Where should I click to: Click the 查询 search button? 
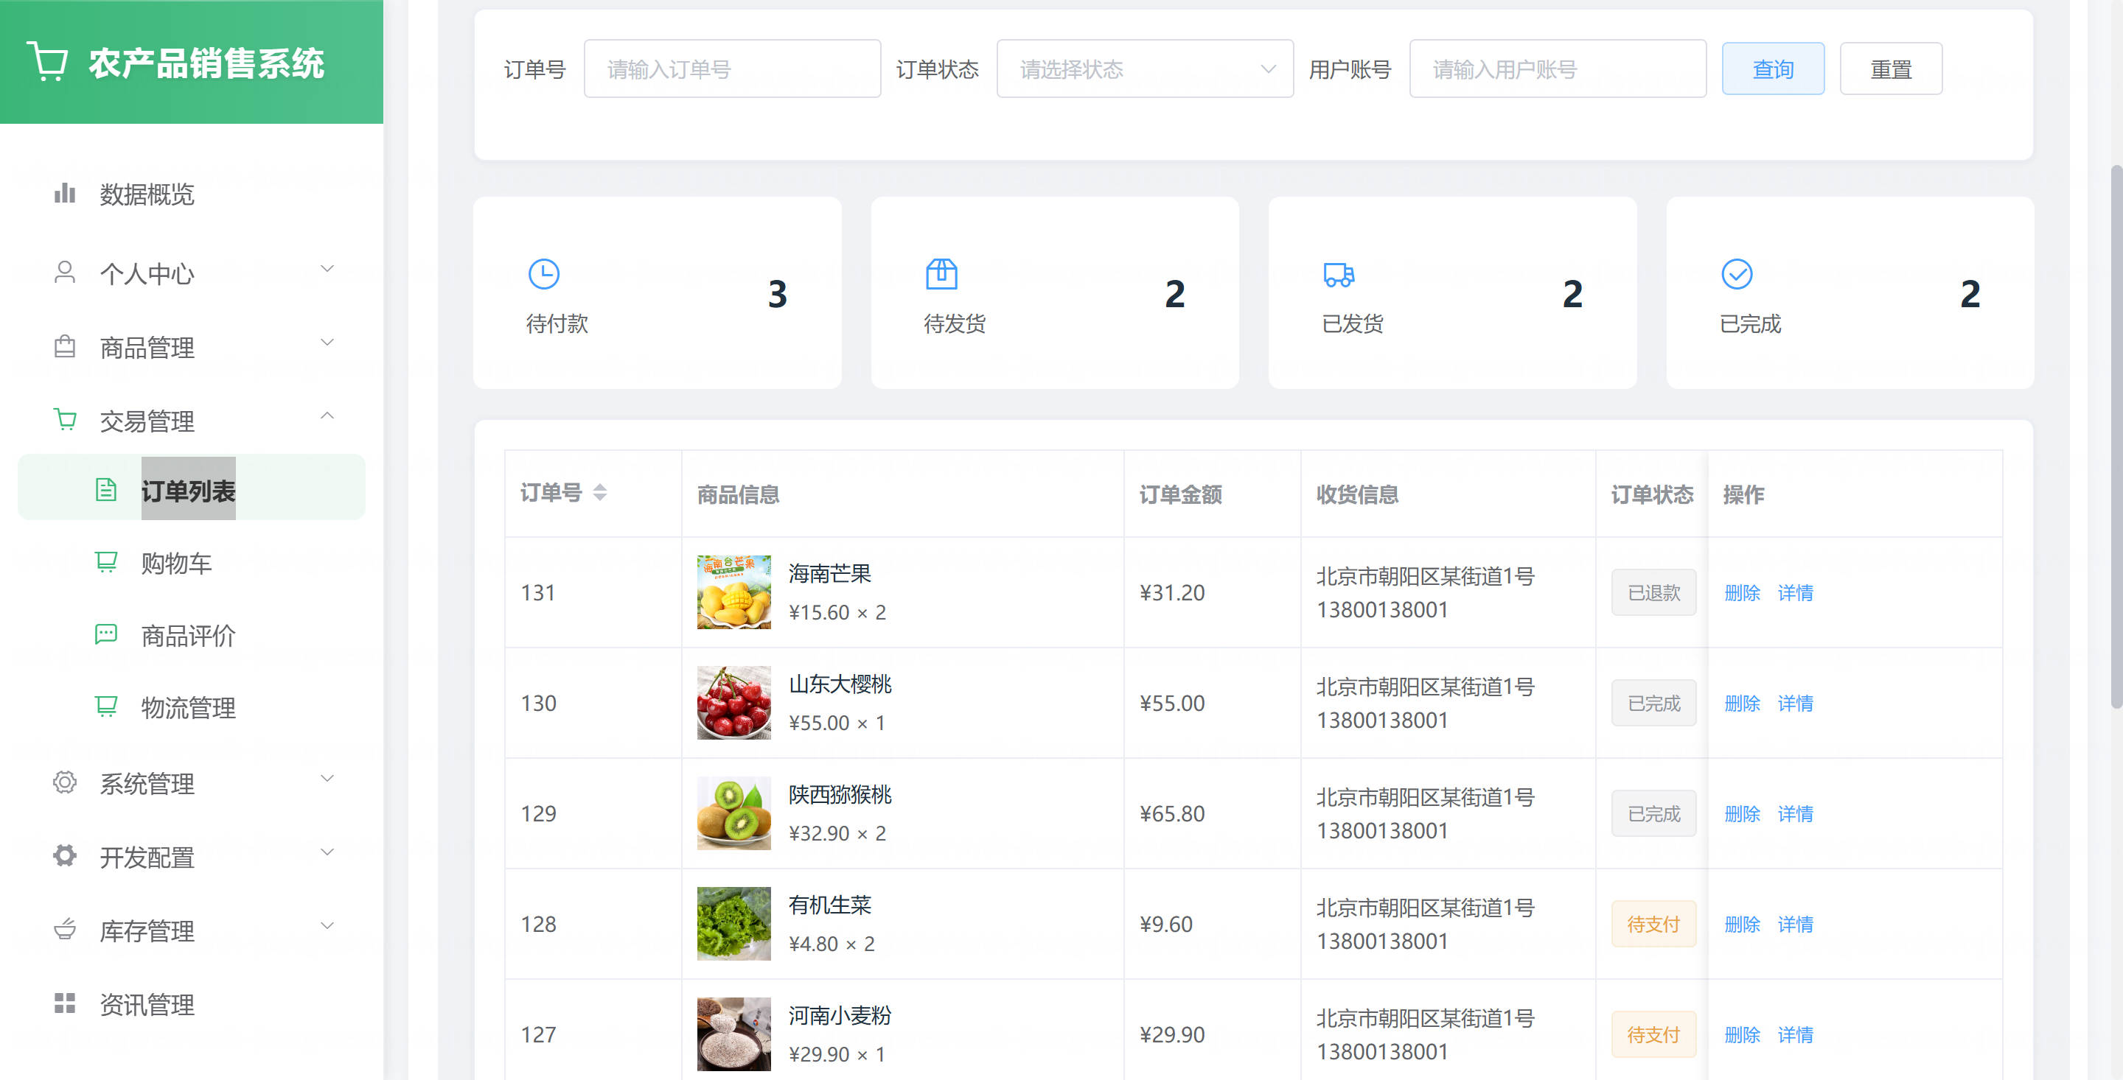[1773, 69]
